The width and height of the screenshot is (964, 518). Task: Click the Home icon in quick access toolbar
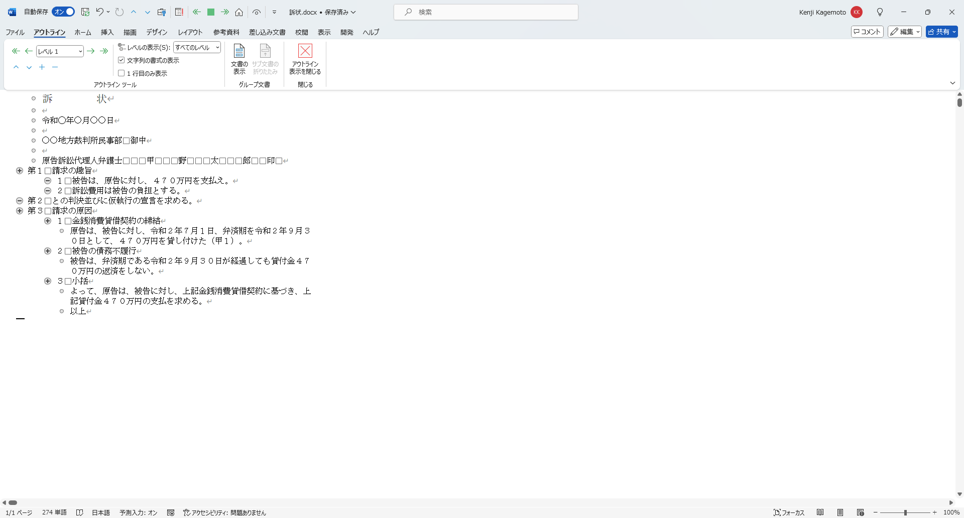pos(239,12)
